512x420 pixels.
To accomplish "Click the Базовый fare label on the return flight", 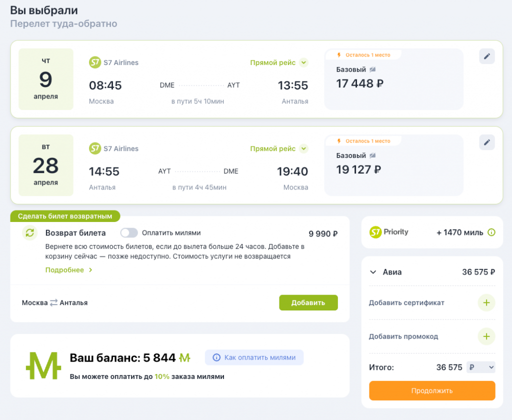I will click(x=351, y=155).
